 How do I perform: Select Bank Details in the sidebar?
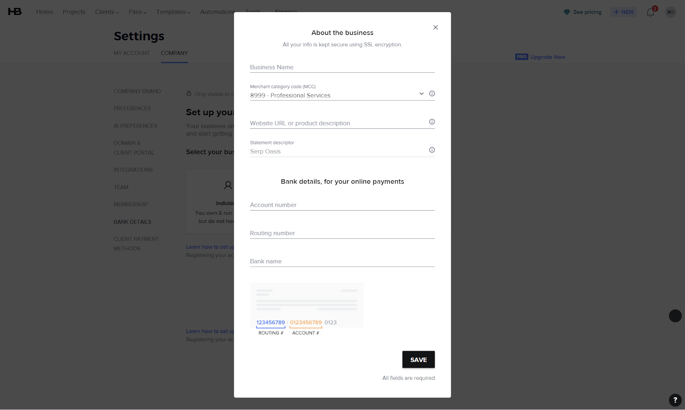tap(132, 222)
